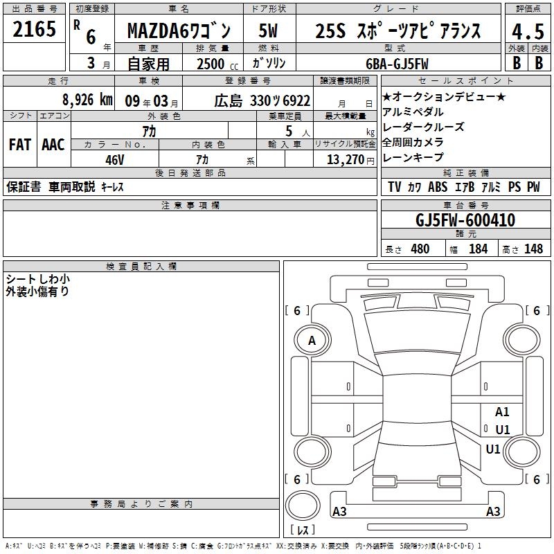Click the roof panel on car diagram
554x554 pixels.
[x=417, y=399]
